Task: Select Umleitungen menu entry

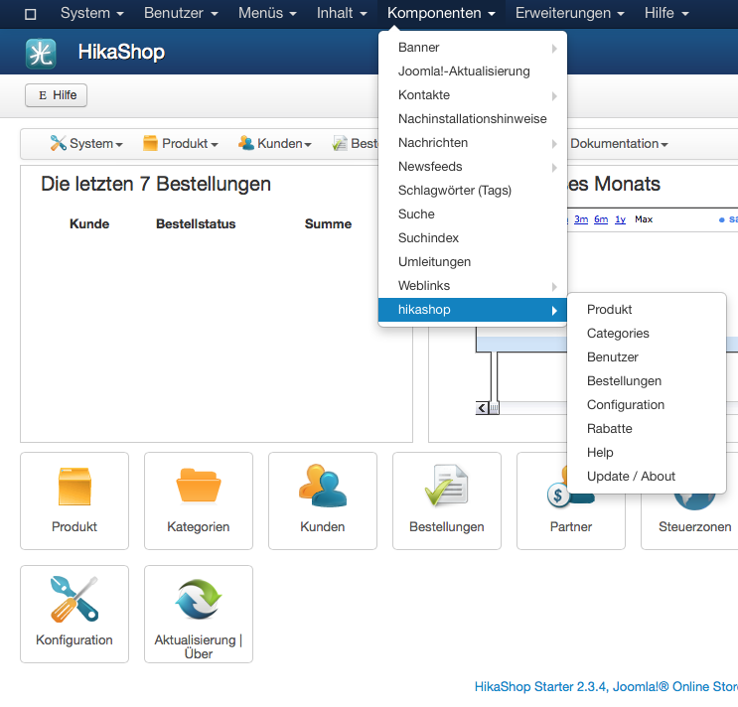Action: point(473,262)
